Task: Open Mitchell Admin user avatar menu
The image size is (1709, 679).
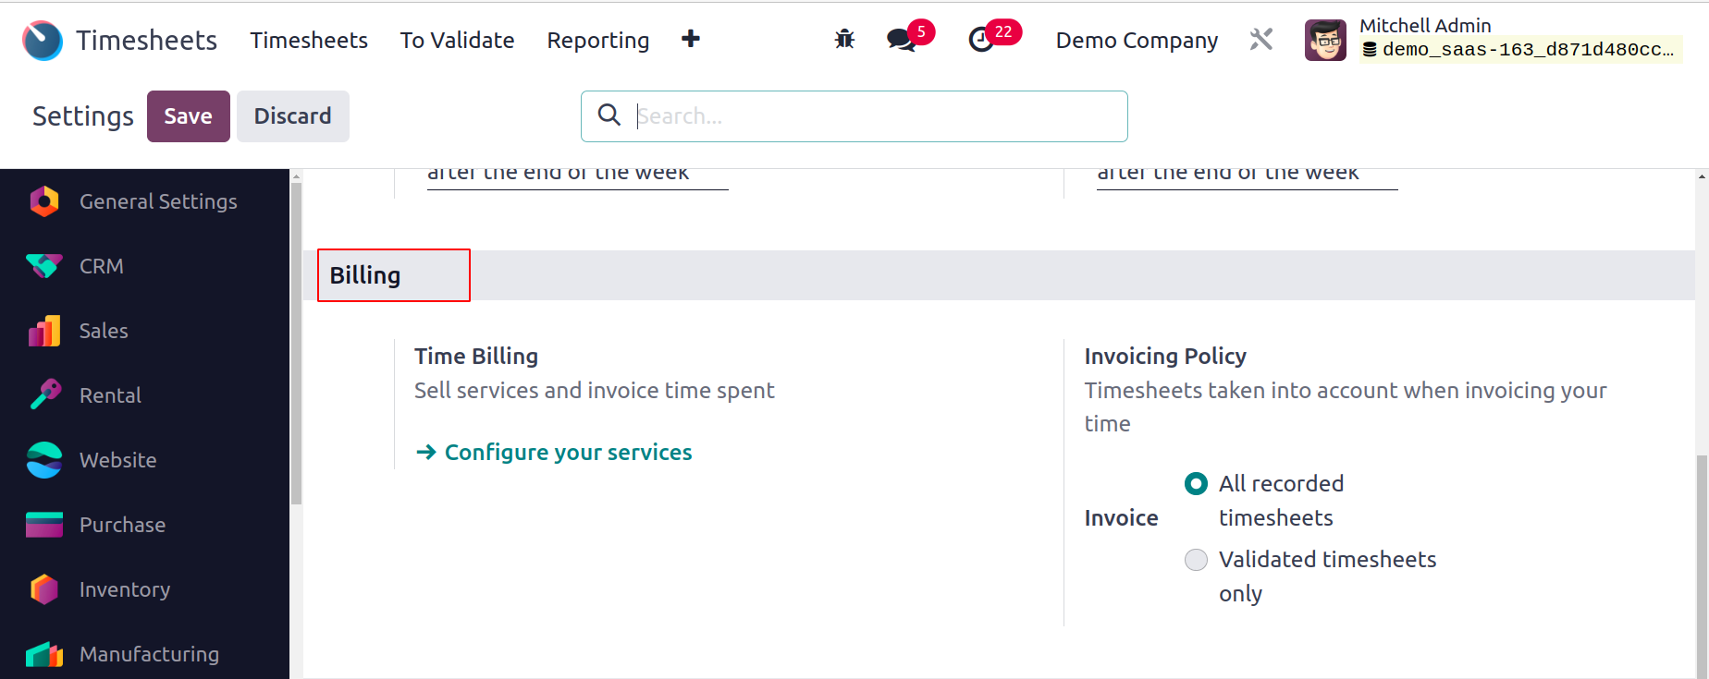Action: coord(1325,40)
